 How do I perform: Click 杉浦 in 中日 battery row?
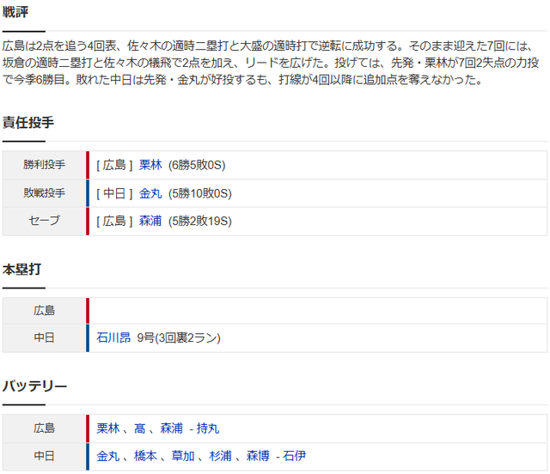pos(221,456)
